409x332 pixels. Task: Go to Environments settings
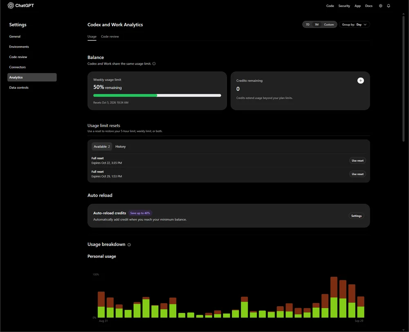19,47
